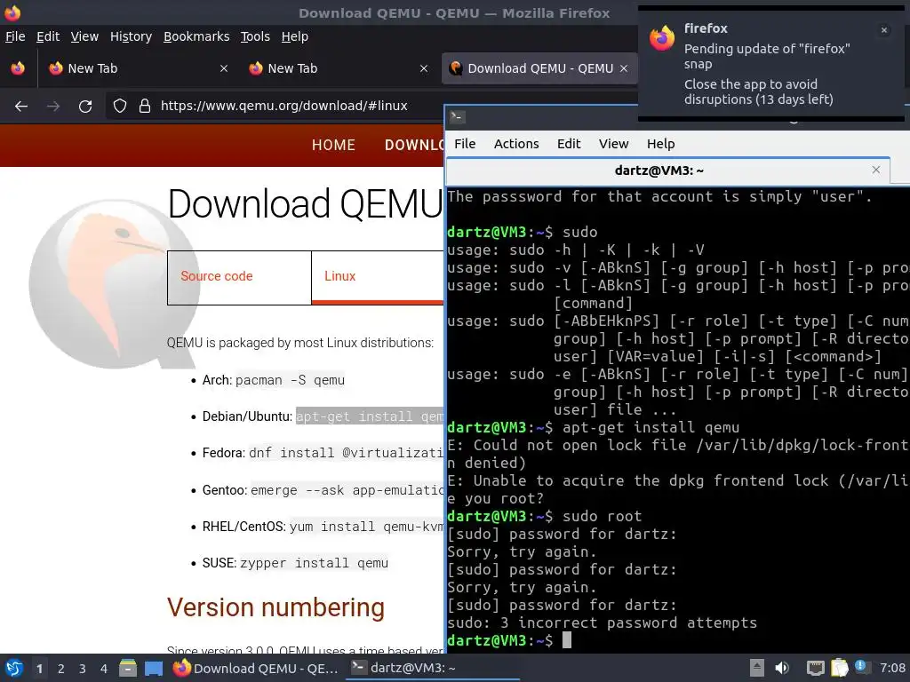The width and height of the screenshot is (910, 682).
Task: Select the Linux download tab
Action: (x=377, y=277)
